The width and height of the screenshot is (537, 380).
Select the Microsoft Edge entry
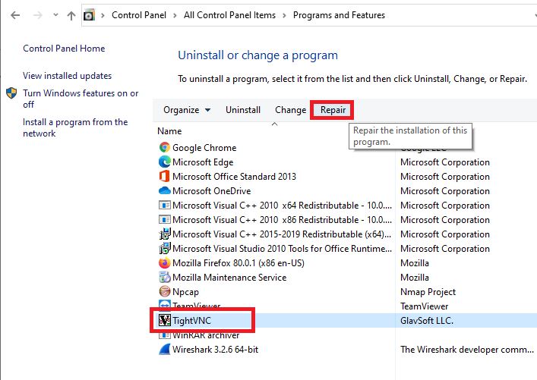203,162
